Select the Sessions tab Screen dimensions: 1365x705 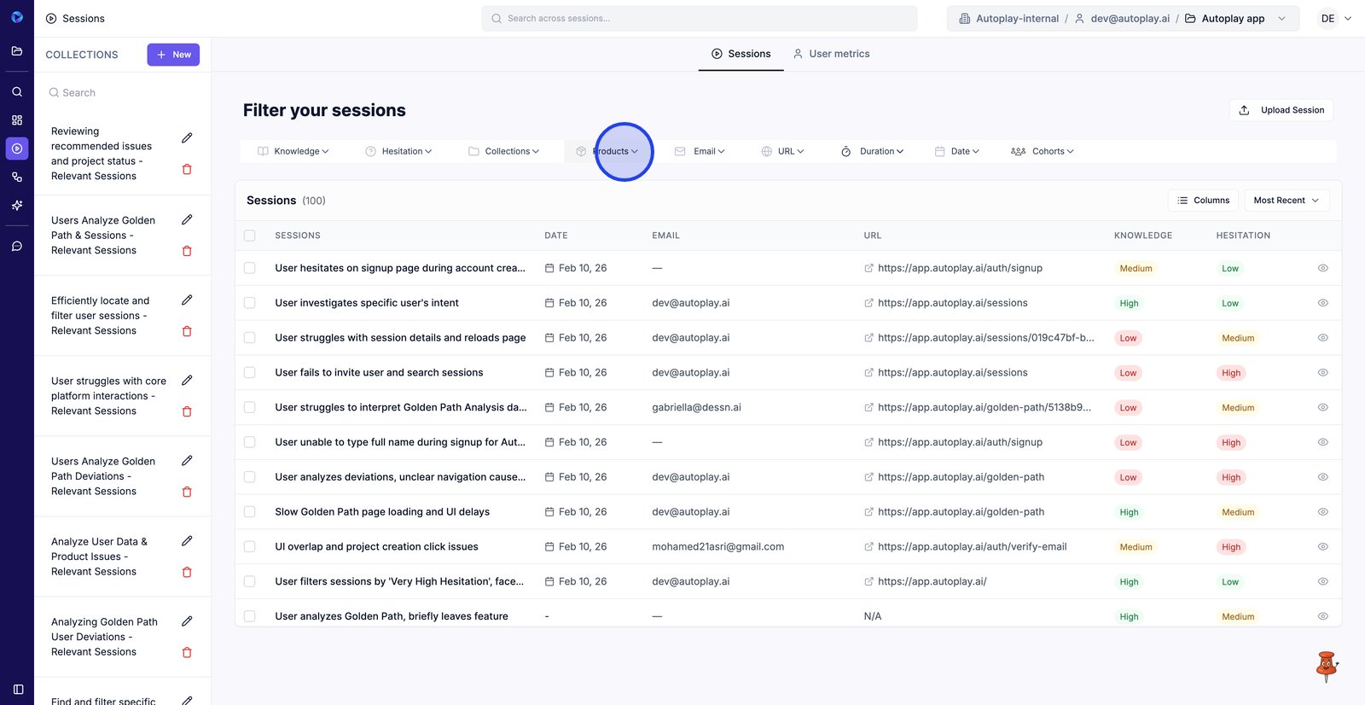[x=741, y=54]
